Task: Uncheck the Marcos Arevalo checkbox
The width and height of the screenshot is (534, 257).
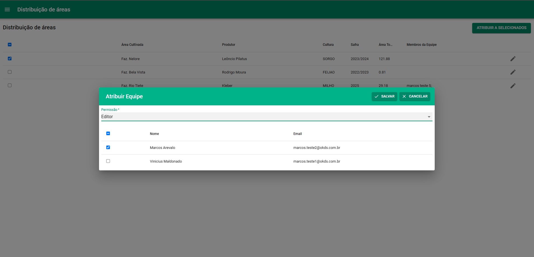Action: (x=108, y=147)
